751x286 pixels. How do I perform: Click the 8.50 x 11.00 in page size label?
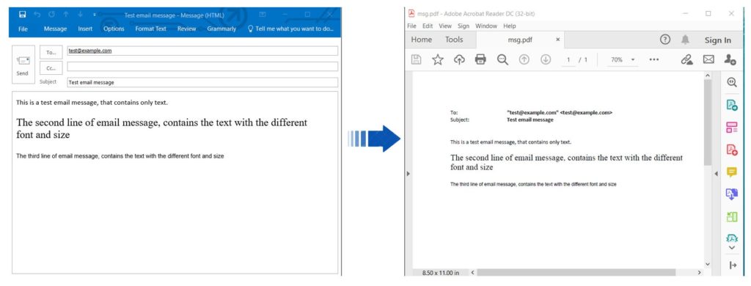441,273
